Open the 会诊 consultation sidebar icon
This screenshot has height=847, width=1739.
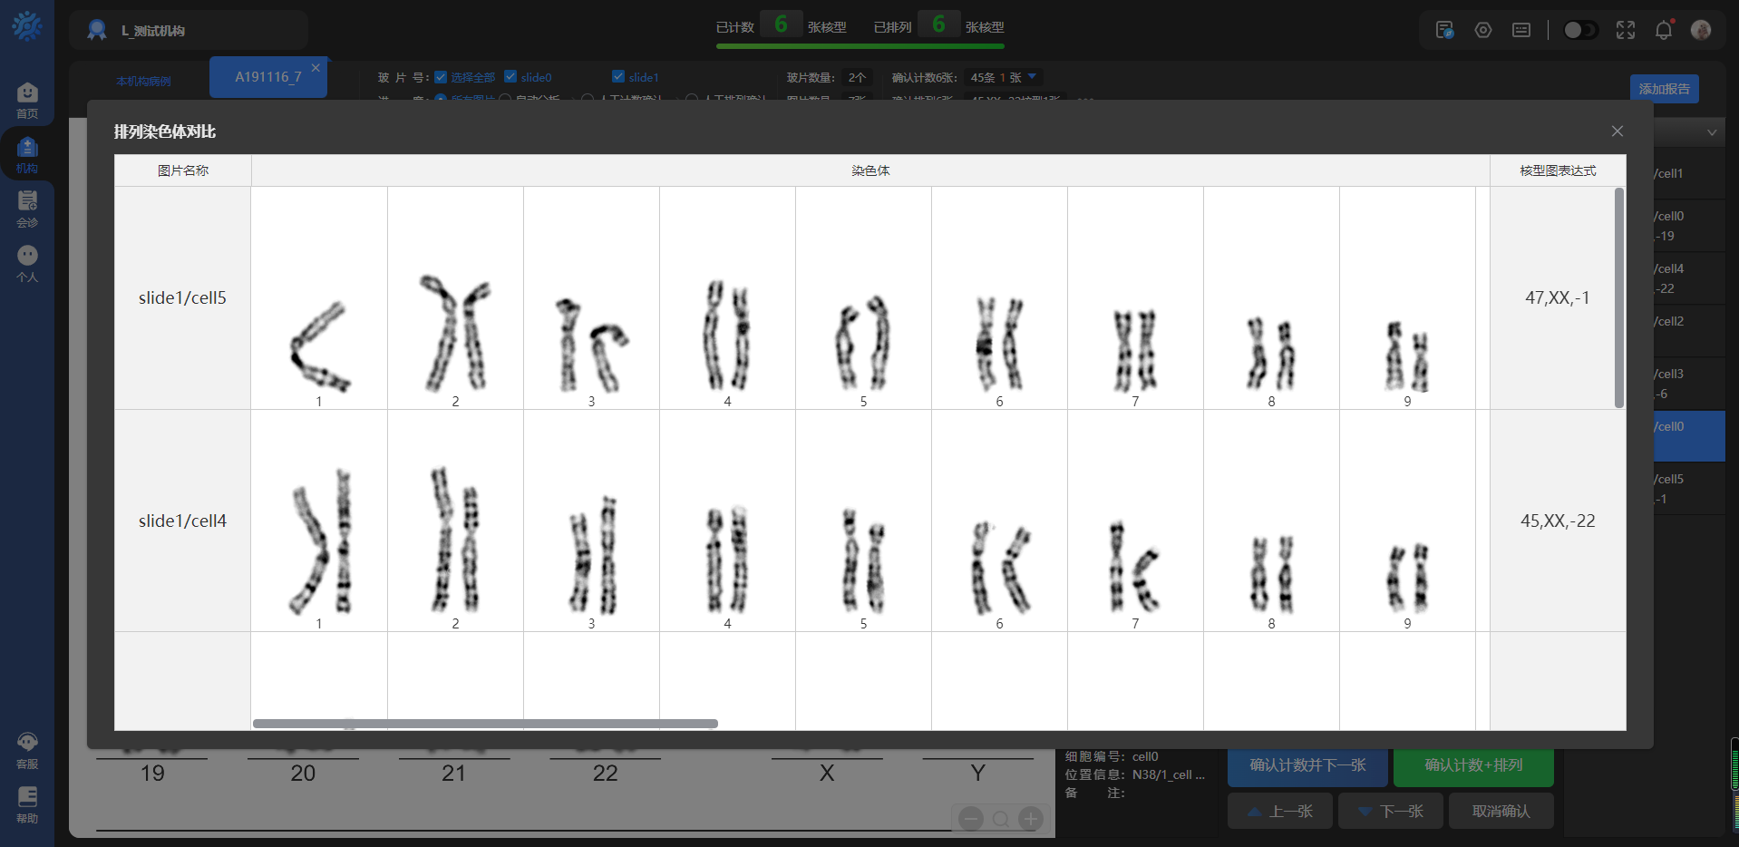27,209
